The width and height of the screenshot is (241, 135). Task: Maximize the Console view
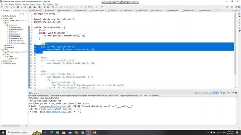pyautogui.click(x=236, y=93)
